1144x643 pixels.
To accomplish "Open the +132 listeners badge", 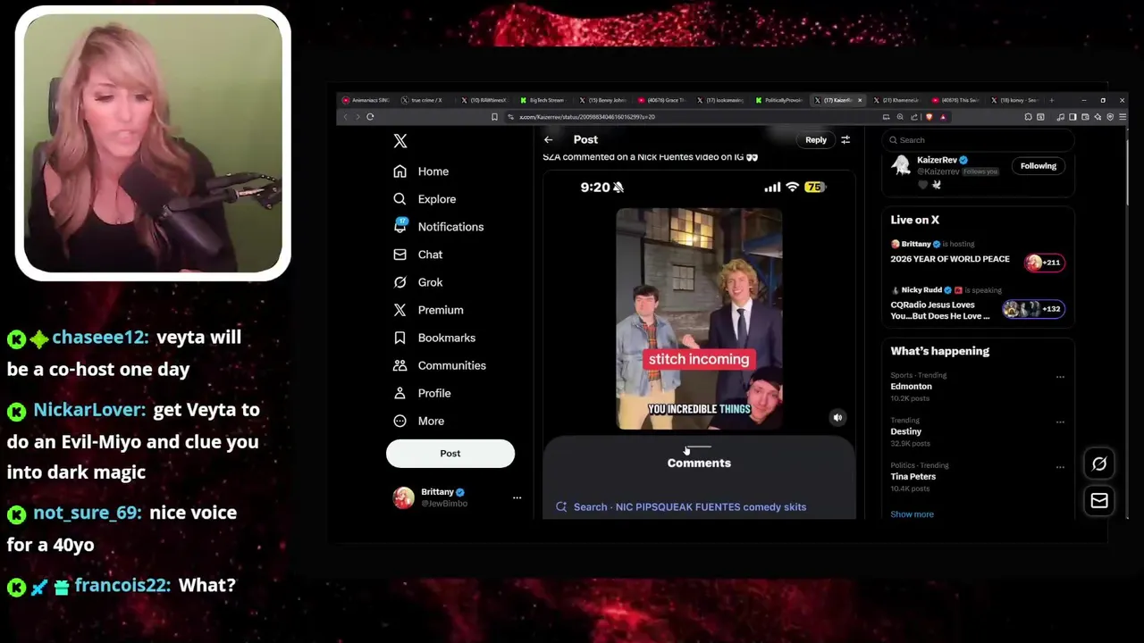I will (x=1033, y=309).
